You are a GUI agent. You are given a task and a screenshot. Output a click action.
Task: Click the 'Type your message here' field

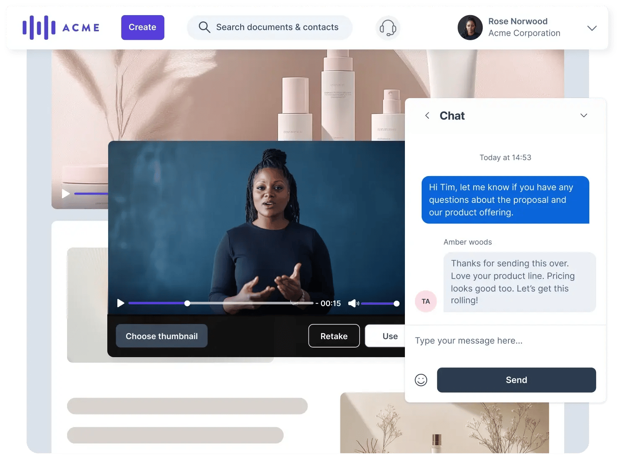(x=503, y=341)
